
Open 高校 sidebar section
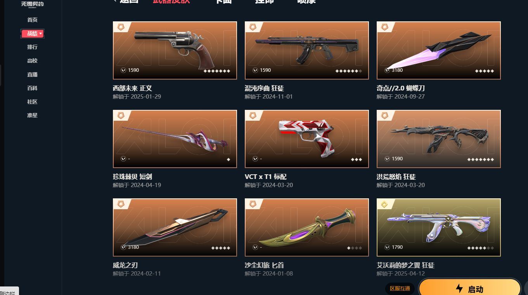coord(32,61)
